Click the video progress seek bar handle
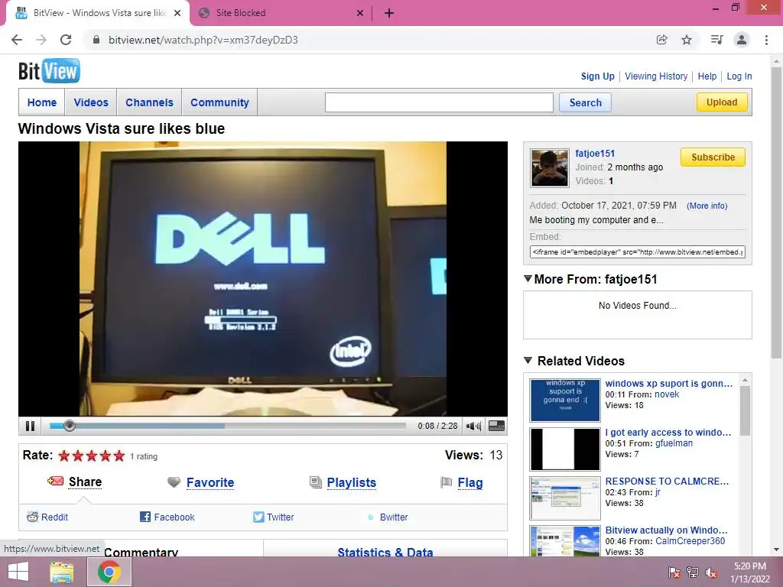Image resolution: width=783 pixels, height=587 pixels. [70, 426]
